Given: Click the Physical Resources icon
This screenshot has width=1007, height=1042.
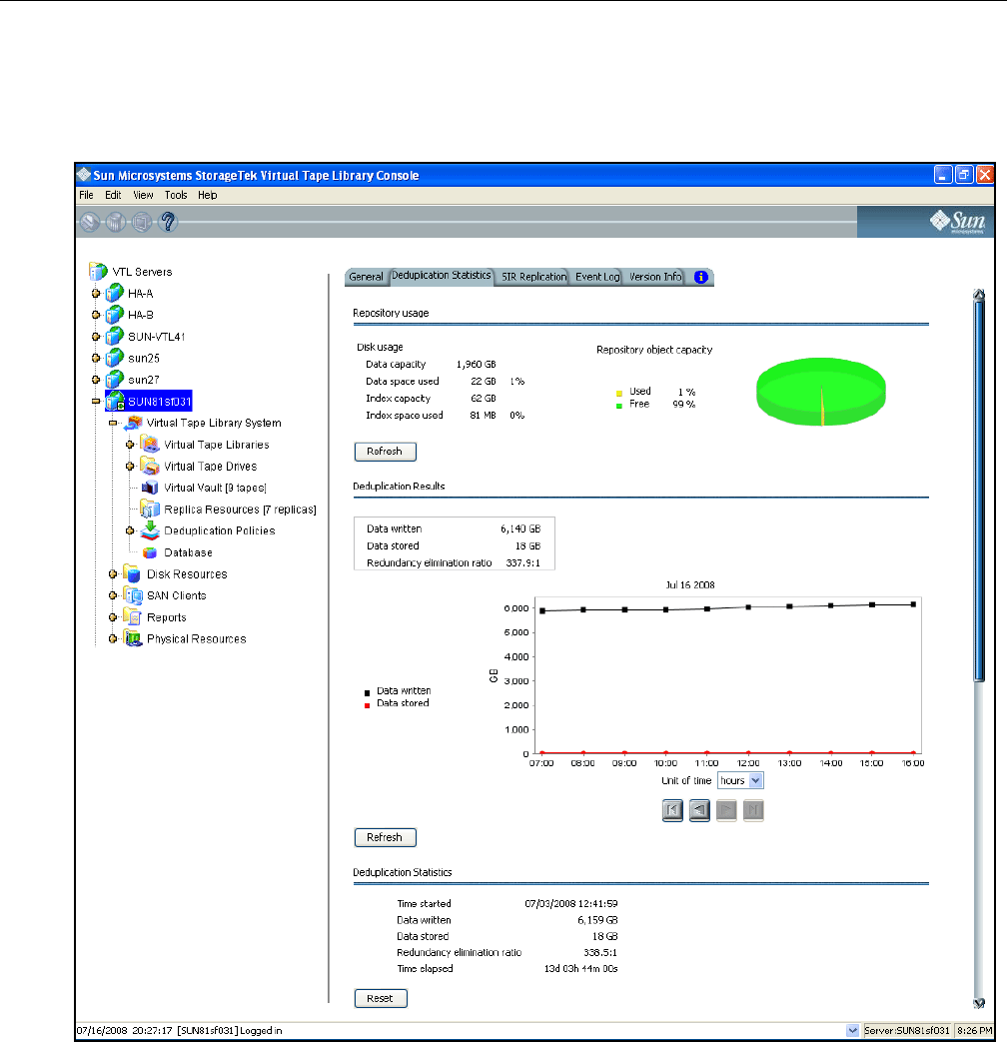Looking at the screenshot, I should 133,638.
